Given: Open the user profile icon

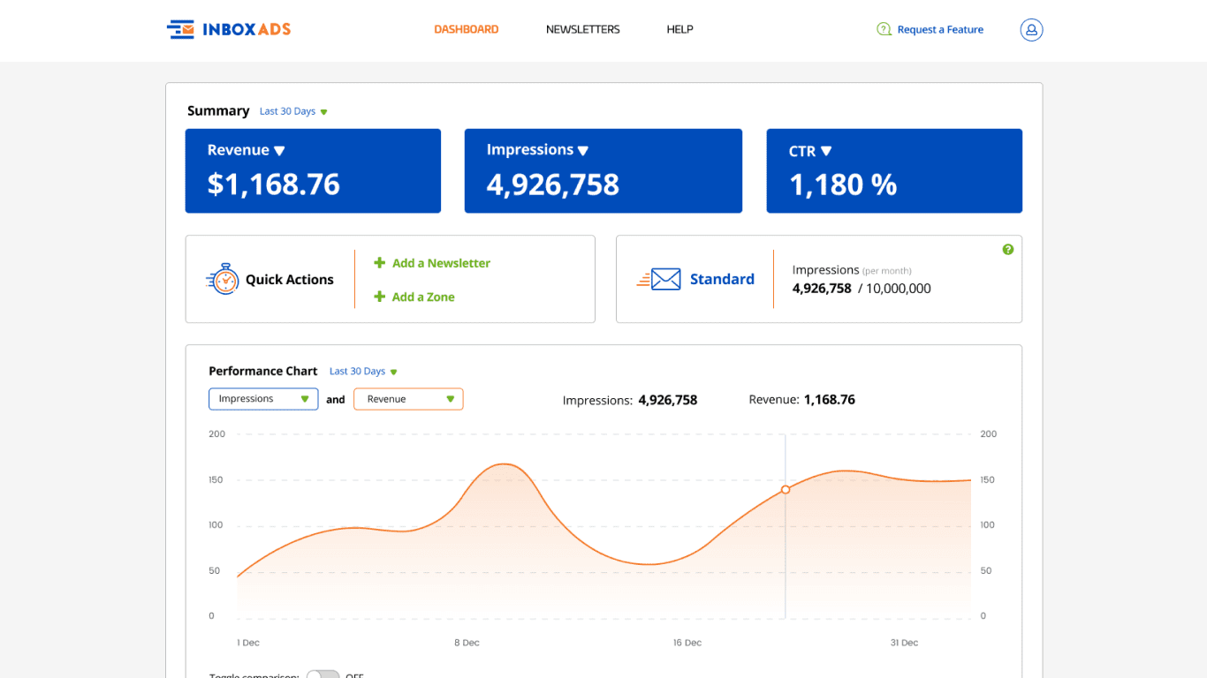Looking at the screenshot, I should click(x=1031, y=29).
